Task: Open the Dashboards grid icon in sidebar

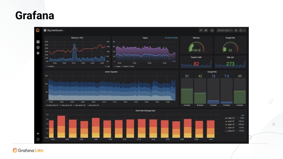Action: click(38, 42)
